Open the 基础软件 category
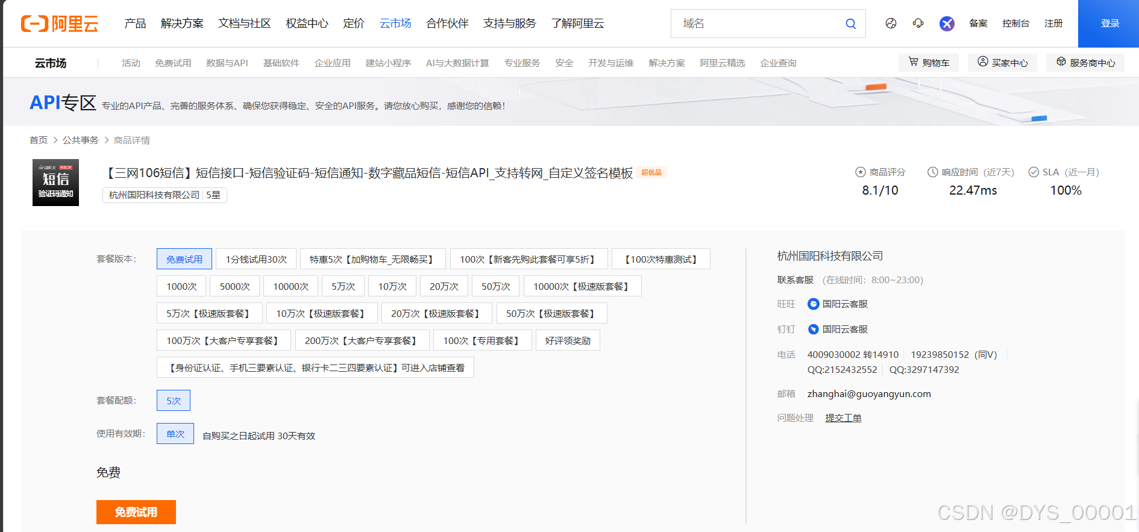This screenshot has width=1139, height=532. 281,63
